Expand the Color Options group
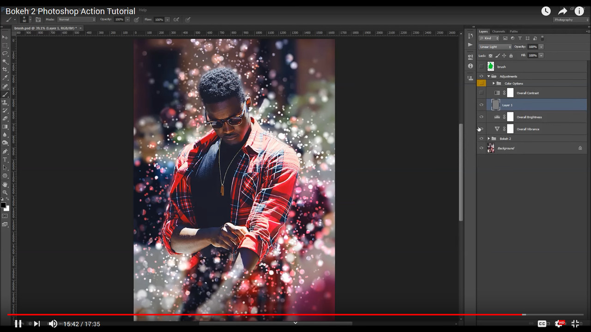This screenshot has width=591, height=332. tap(494, 83)
